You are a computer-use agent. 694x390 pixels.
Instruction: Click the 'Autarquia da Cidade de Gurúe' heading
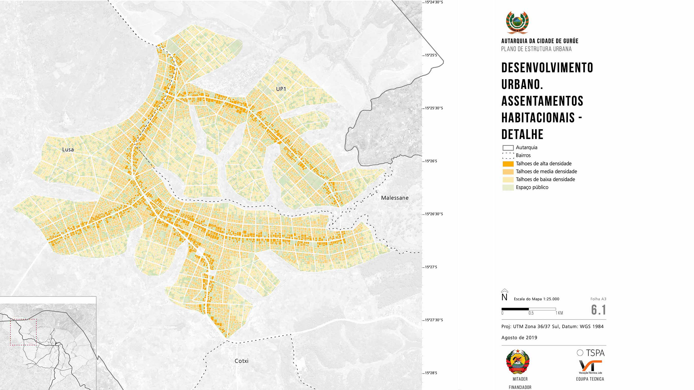click(x=540, y=41)
